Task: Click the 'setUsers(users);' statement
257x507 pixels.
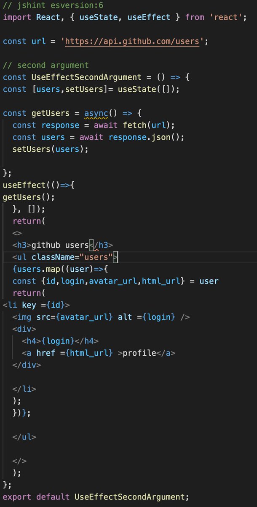Action: (x=51, y=149)
